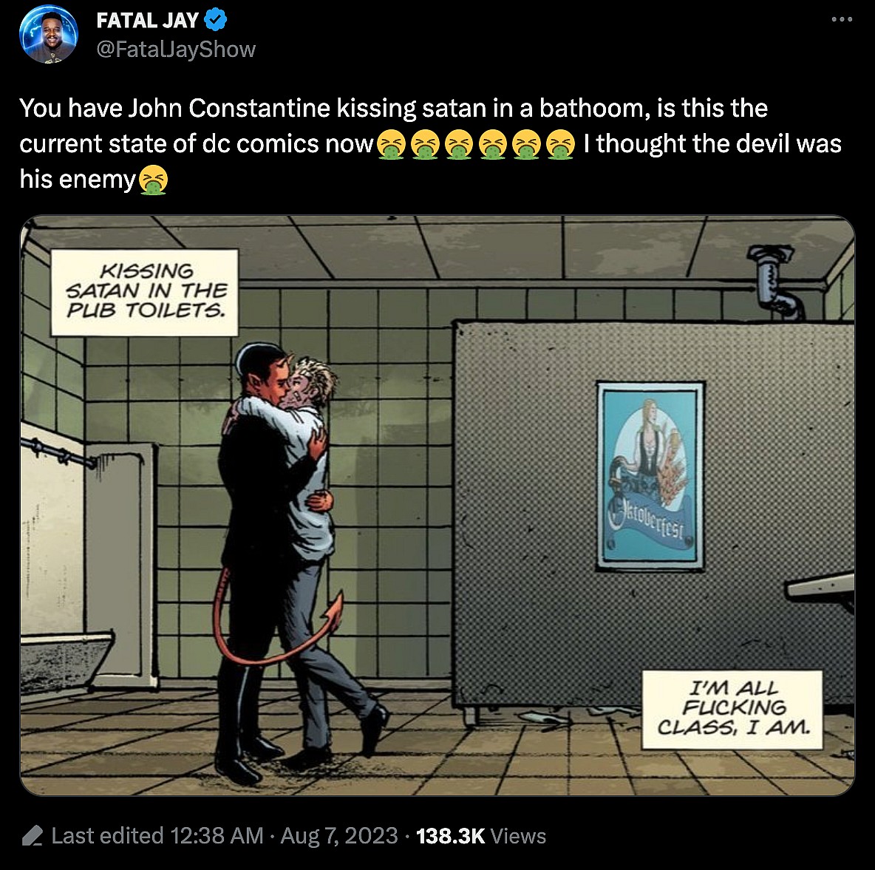Screen dimensions: 875x870
Task: Open the three-dot more options menu
Action: click(x=842, y=19)
